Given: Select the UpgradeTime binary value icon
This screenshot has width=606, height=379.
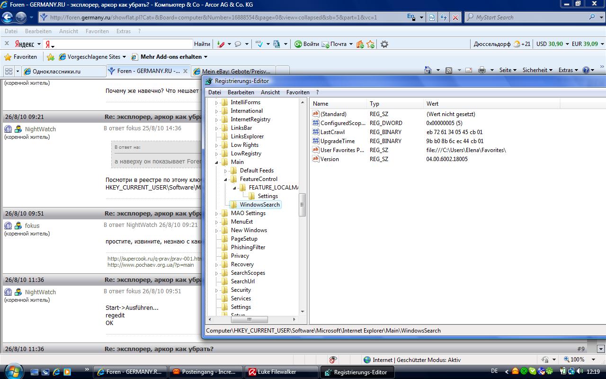Looking at the screenshot, I should tap(316, 141).
